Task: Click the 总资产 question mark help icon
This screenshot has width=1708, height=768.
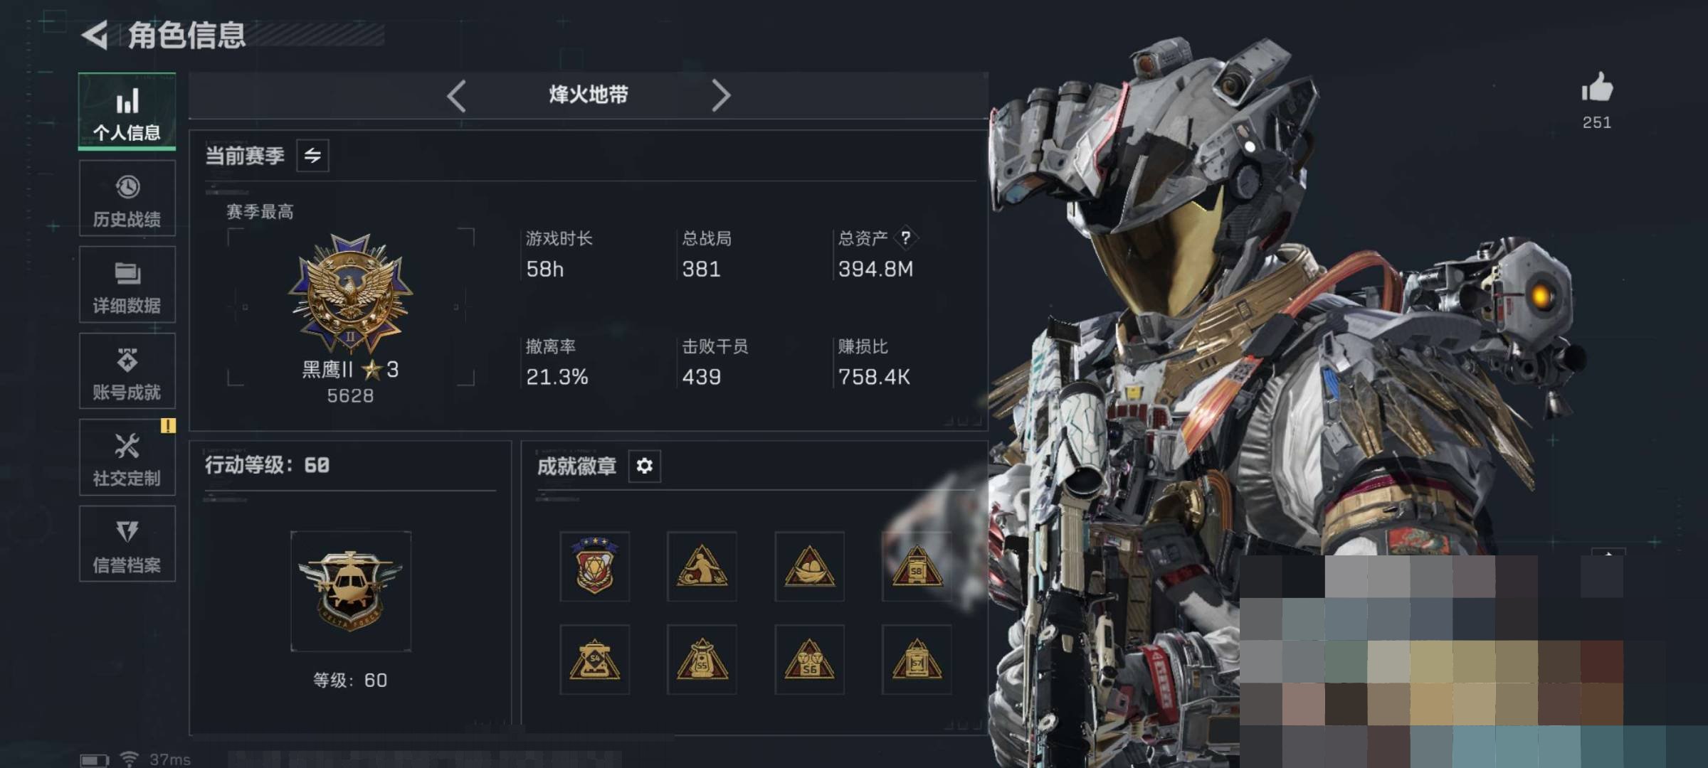Action: point(905,238)
